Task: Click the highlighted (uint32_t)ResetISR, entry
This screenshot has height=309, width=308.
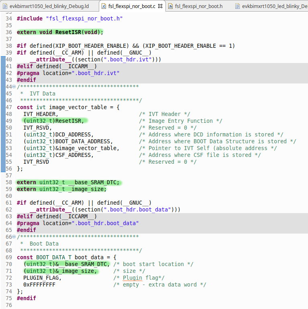Action: pos(54,121)
